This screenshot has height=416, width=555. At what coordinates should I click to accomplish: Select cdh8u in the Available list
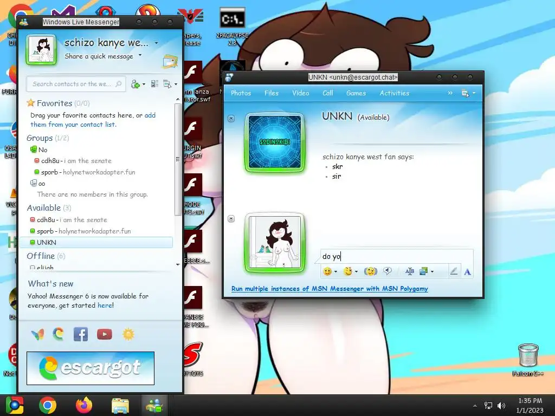68,220
